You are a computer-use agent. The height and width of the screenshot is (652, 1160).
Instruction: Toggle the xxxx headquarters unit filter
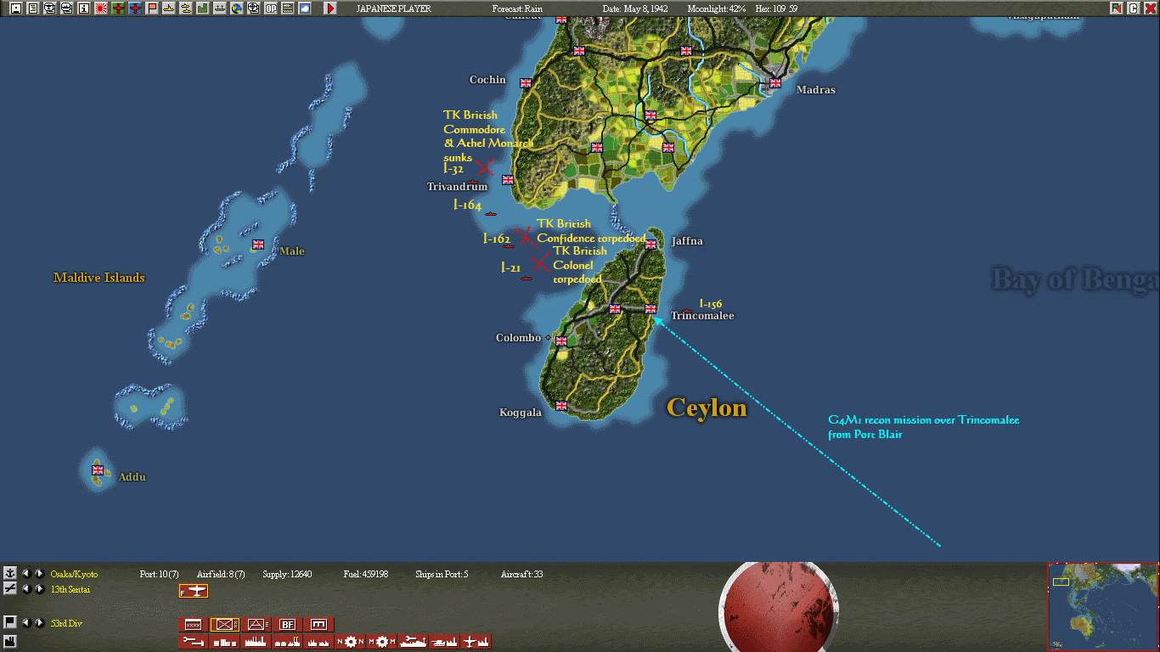click(194, 625)
